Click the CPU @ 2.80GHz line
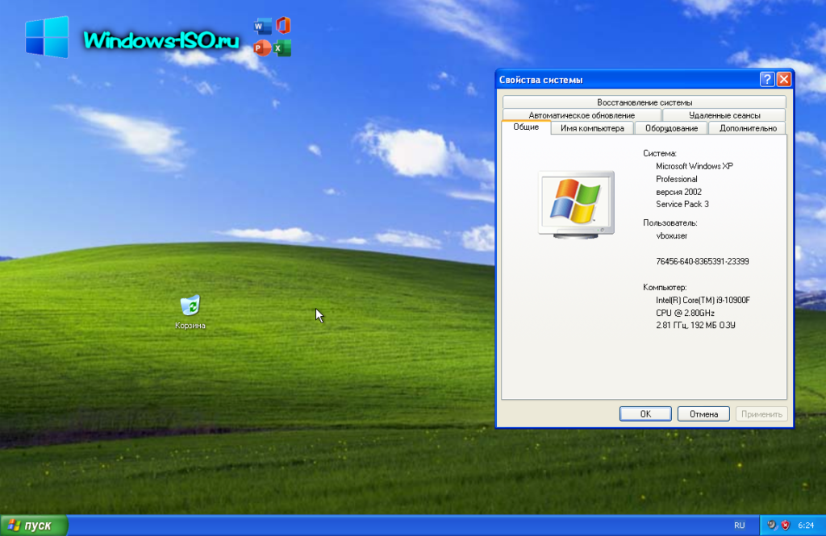Image resolution: width=826 pixels, height=536 pixels. [x=685, y=313]
